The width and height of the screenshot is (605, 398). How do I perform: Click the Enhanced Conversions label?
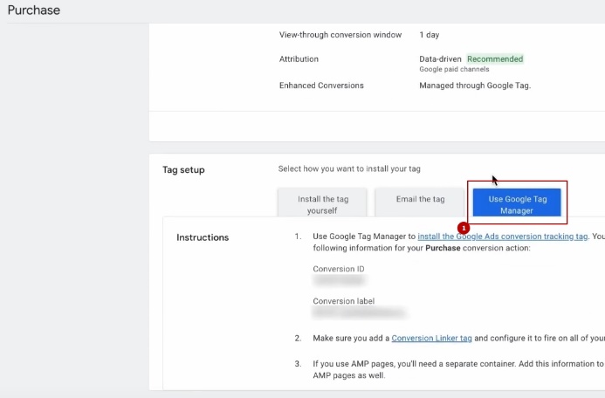(x=320, y=86)
